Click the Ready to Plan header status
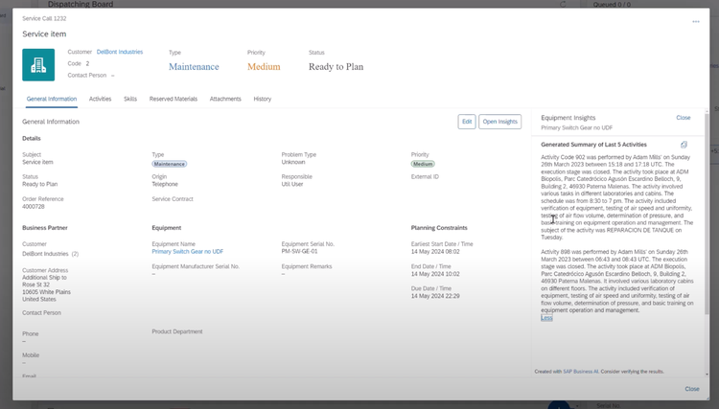The width and height of the screenshot is (719, 409). click(x=336, y=67)
